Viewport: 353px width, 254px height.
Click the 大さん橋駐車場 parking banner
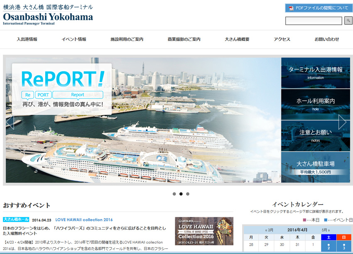(x=316, y=167)
